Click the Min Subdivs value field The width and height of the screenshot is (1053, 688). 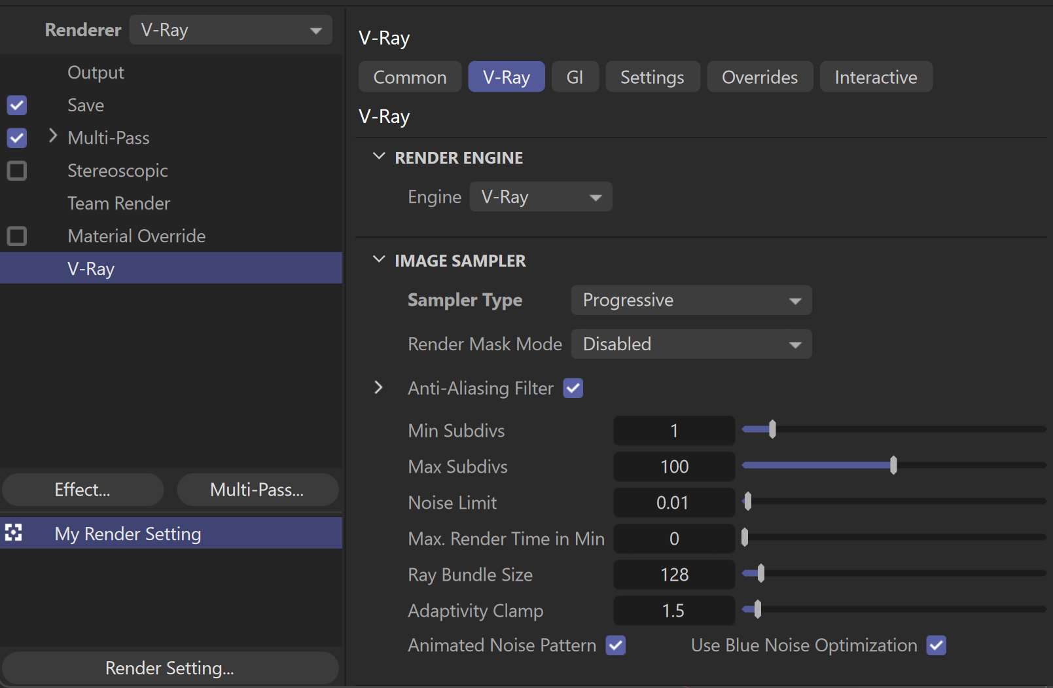(x=674, y=431)
